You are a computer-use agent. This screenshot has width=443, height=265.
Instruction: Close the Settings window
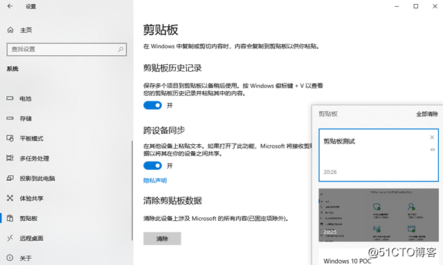[435, 6]
